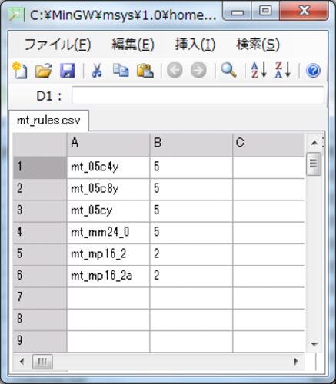Select cell containing mt_05cy
336x384 pixels.
pos(108,211)
